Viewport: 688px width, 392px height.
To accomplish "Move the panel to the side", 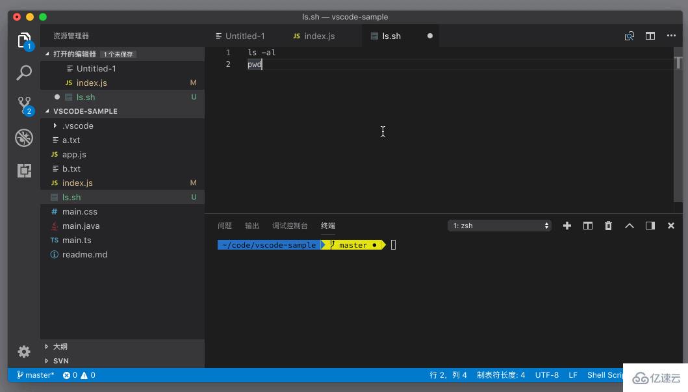I will (x=650, y=226).
